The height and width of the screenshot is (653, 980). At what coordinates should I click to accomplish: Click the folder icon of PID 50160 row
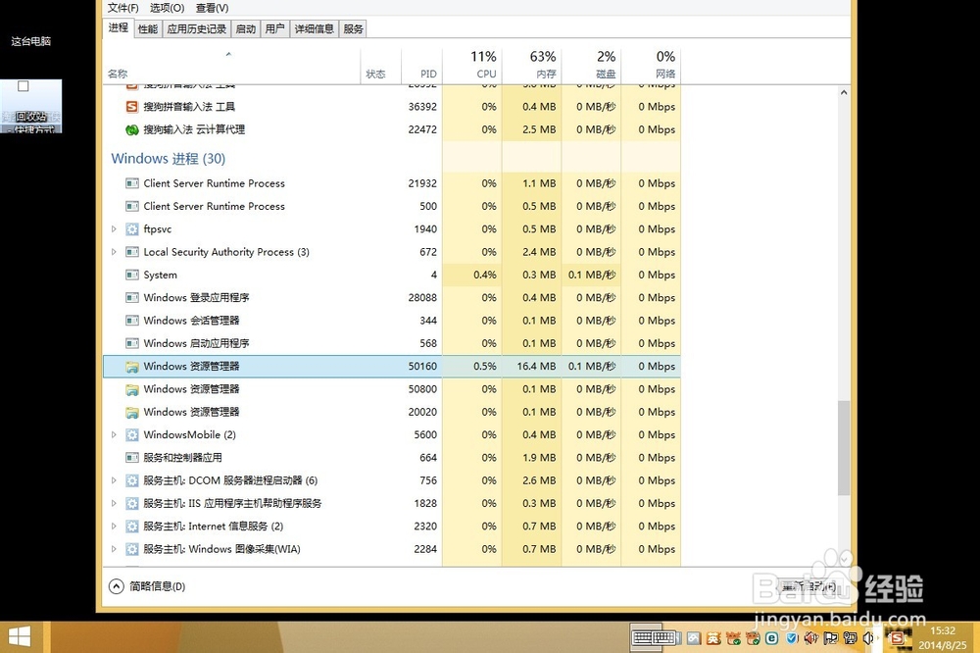click(132, 367)
